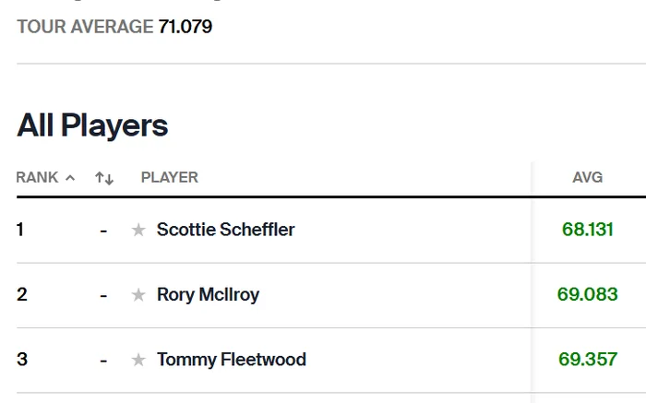Select McIlroy's 69.083 average value

click(587, 295)
